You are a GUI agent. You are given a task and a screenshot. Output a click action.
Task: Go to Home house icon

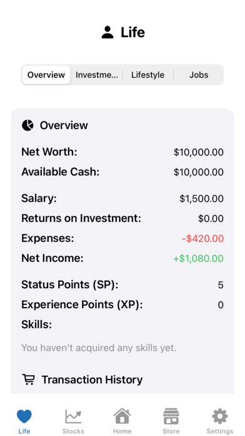[x=122, y=416]
